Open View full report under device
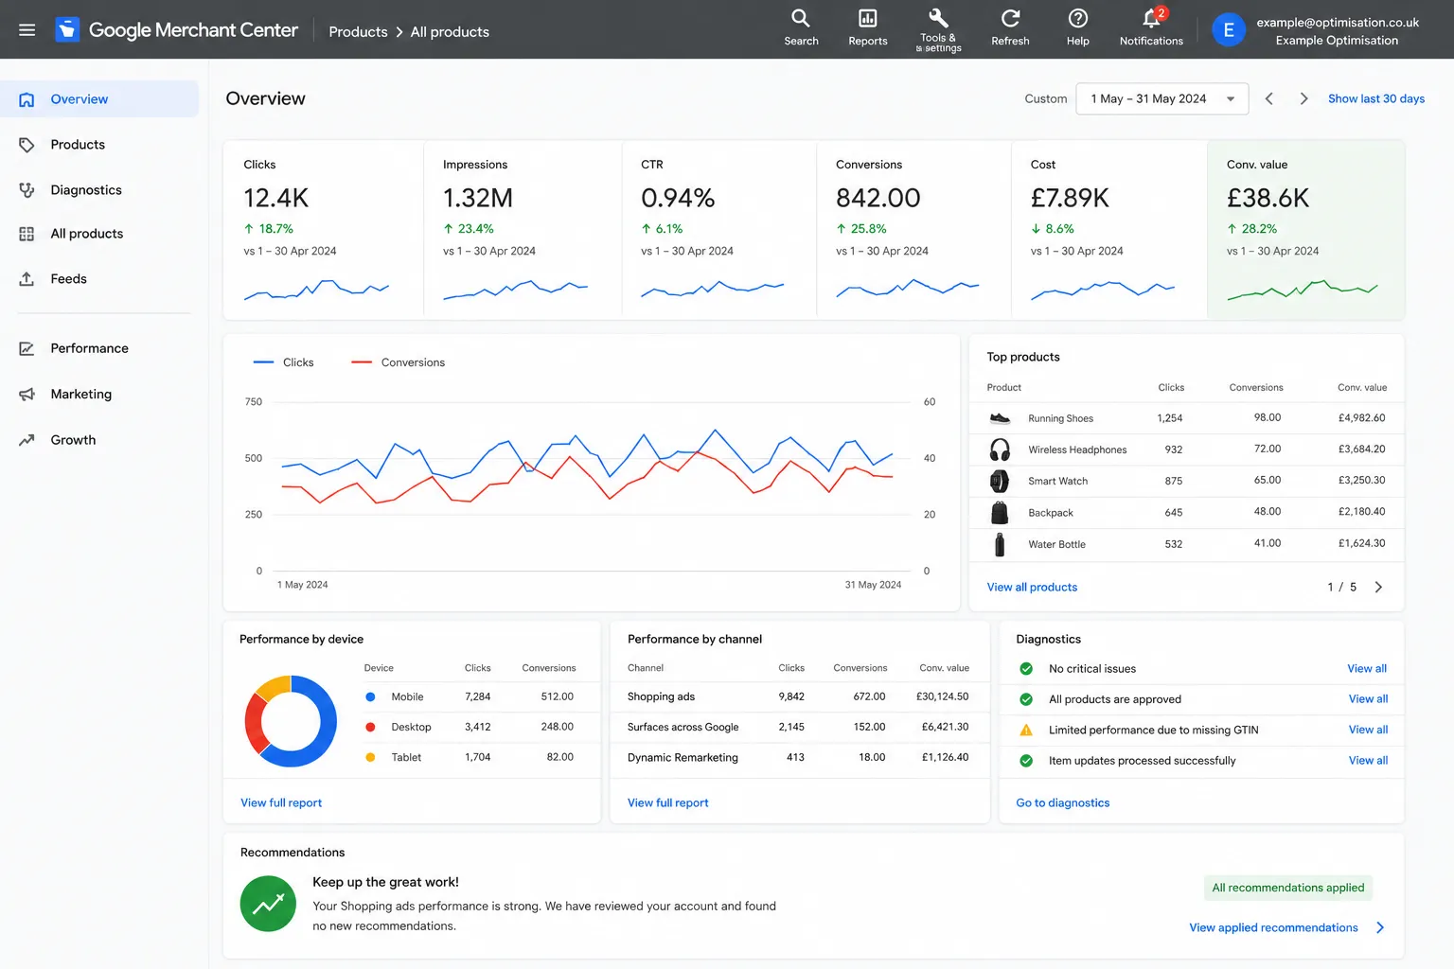The width and height of the screenshot is (1454, 969). pyautogui.click(x=281, y=802)
